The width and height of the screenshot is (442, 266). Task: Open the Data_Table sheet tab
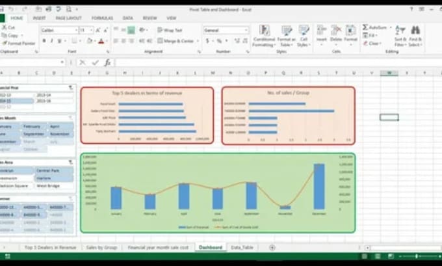[x=242, y=247]
